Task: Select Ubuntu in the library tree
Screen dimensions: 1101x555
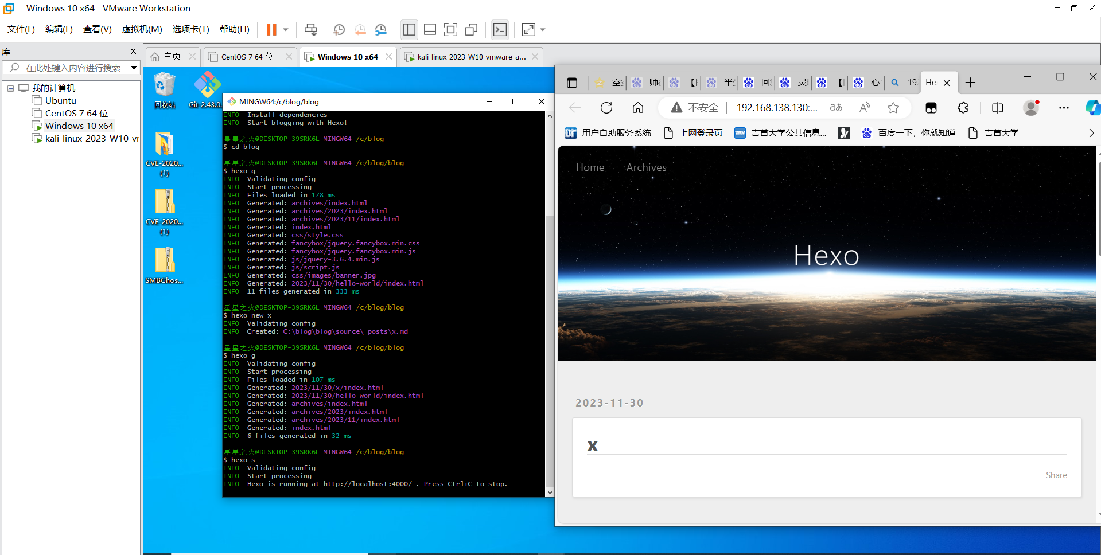Action: click(61, 101)
